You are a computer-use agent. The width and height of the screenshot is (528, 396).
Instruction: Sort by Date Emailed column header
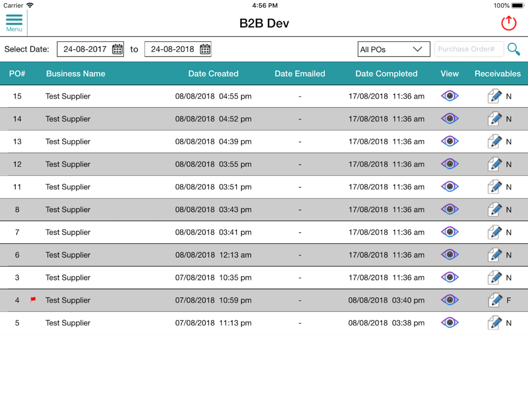pyautogui.click(x=300, y=74)
